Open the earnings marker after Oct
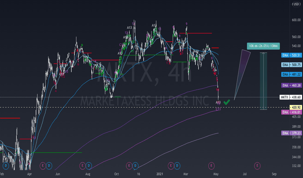 point(129,166)
